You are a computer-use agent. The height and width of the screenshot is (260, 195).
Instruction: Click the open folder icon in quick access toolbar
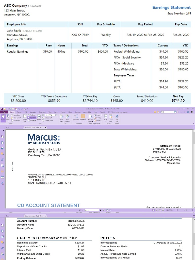5,109
